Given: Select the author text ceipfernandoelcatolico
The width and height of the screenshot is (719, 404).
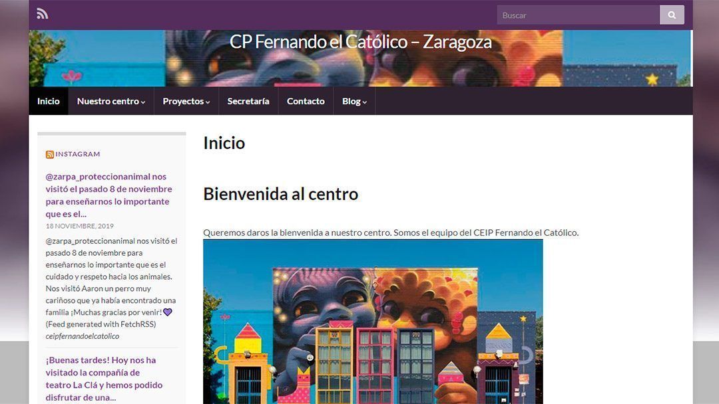Looking at the screenshot, I should (x=83, y=336).
